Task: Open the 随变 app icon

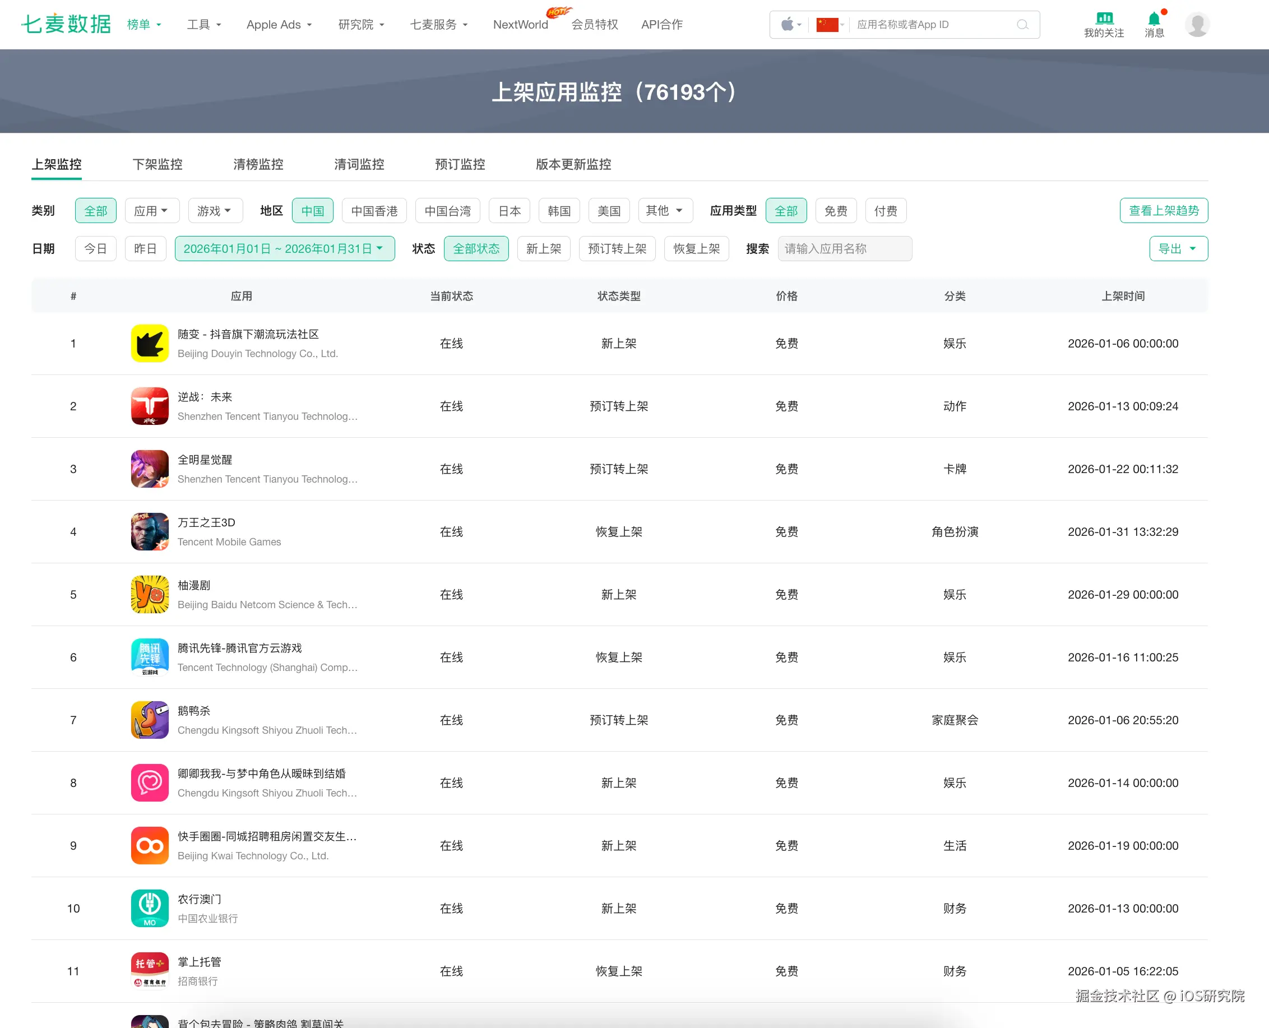Action: (150, 344)
